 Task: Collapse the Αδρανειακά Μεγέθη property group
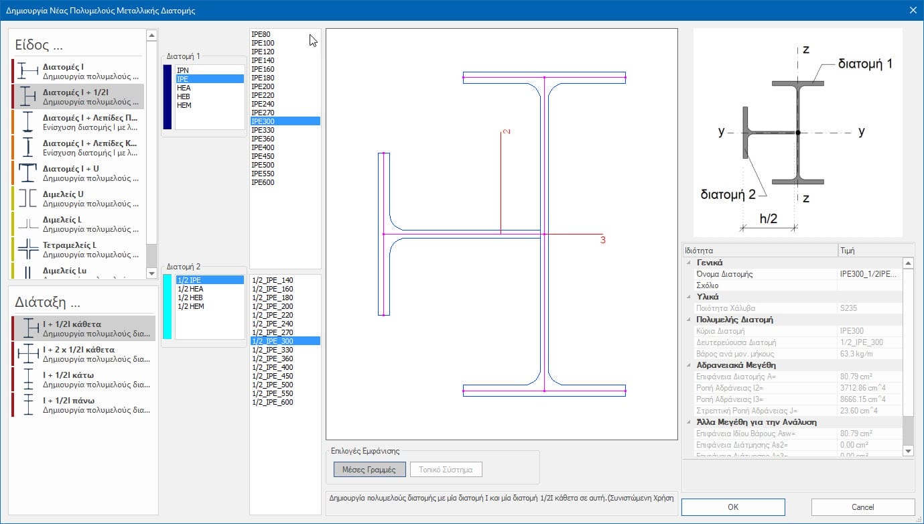coord(689,365)
